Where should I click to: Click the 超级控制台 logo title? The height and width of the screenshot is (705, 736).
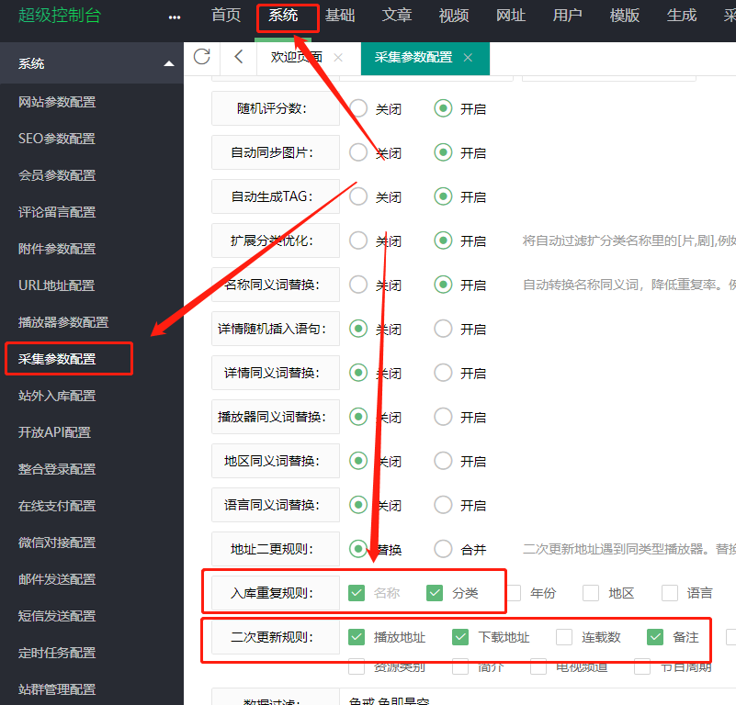click(x=60, y=16)
